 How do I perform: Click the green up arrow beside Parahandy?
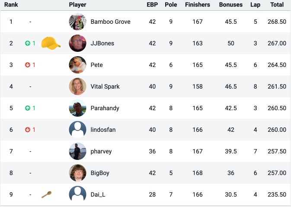click(x=28, y=108)
